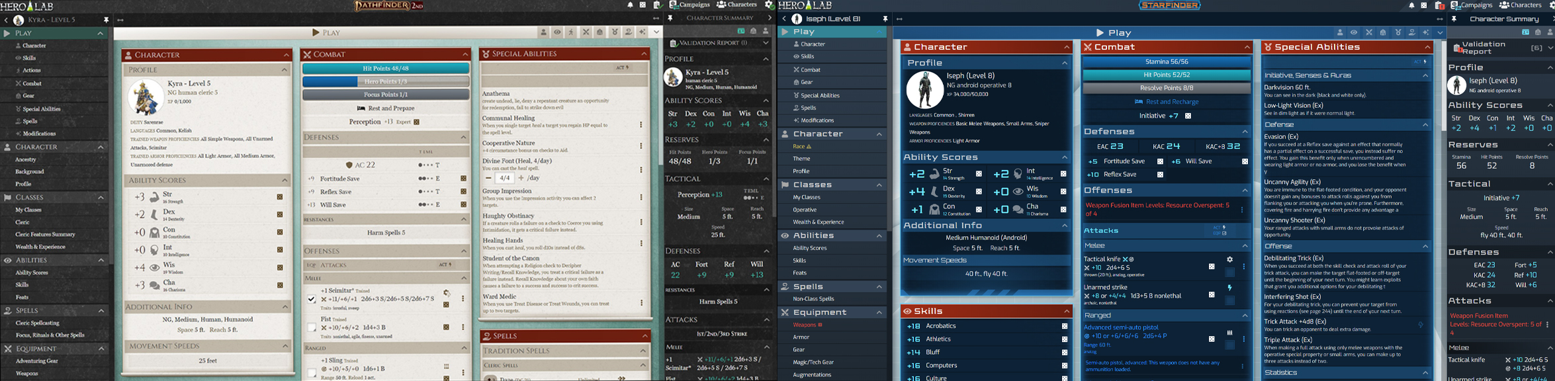Click Rest and Prepare
The width and height of the screenshot is (1555, 381).
click(x=386, y=108)
